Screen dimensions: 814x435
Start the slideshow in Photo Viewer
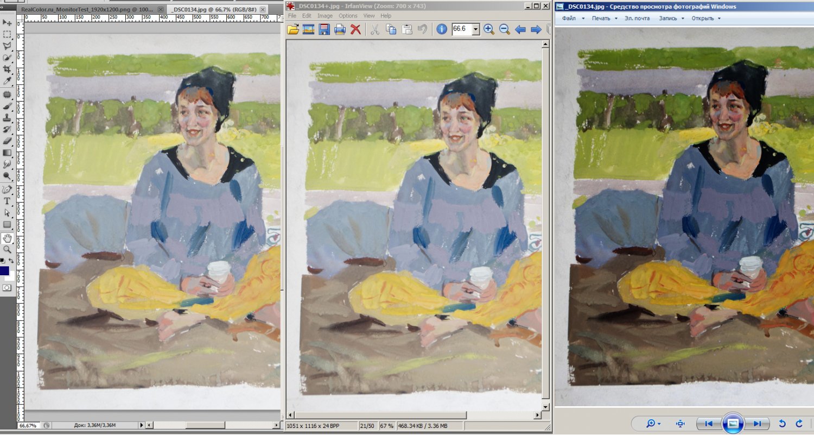[733, 424]
